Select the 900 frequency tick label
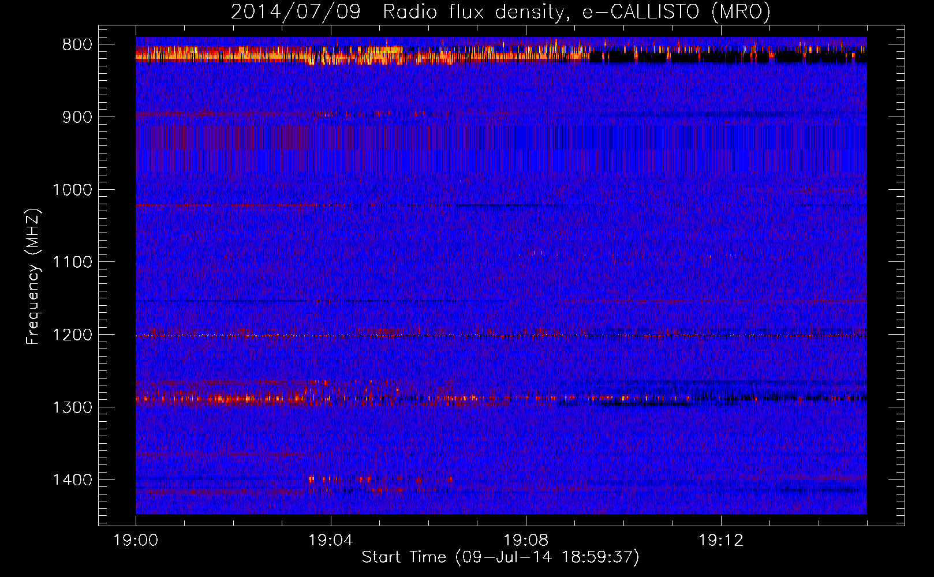The width and height of the screenshot is (934, 577). 77,118
